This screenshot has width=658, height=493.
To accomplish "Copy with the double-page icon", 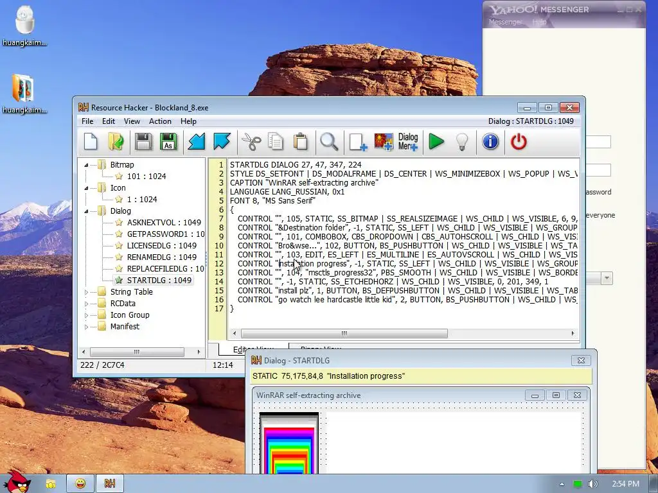I will [x=275, y=142].
